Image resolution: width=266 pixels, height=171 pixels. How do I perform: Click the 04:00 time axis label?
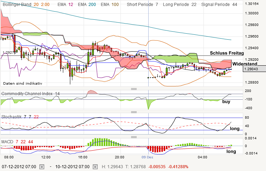point(202,157)
